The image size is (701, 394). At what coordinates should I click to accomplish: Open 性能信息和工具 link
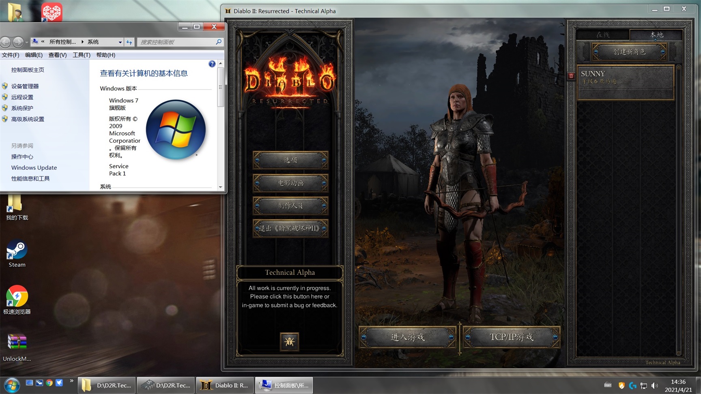coord(30,178)
